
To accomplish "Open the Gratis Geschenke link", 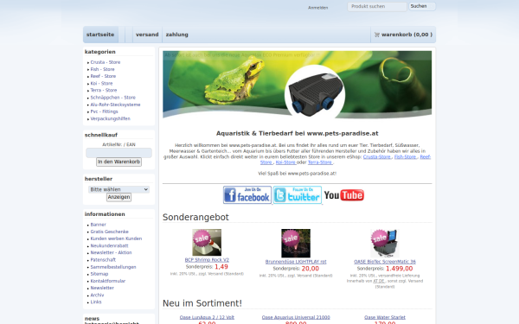I will click(109, 232).
